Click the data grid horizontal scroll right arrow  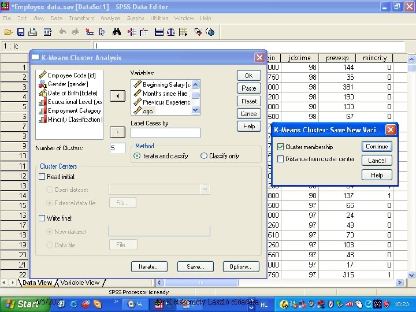399,283
